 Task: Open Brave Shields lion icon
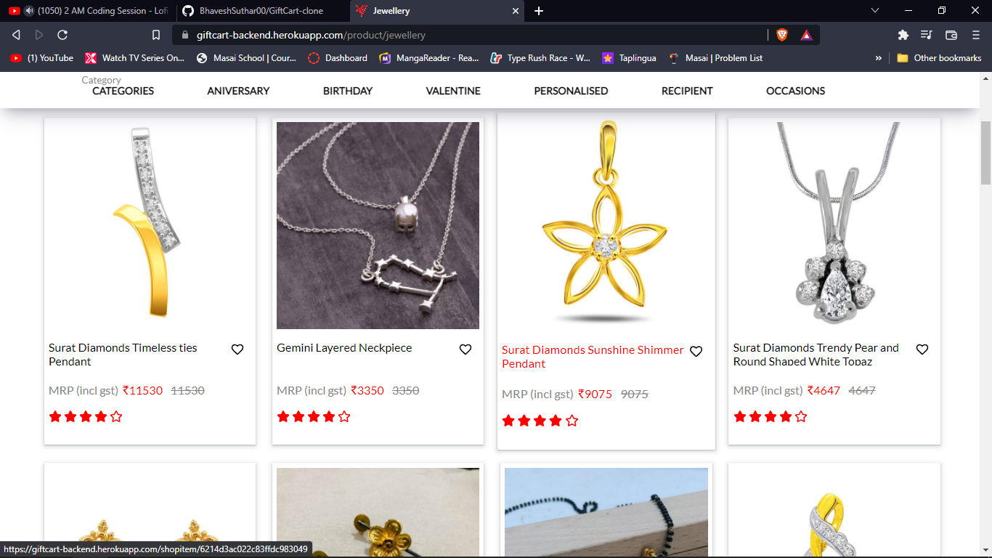coord(782,35)
